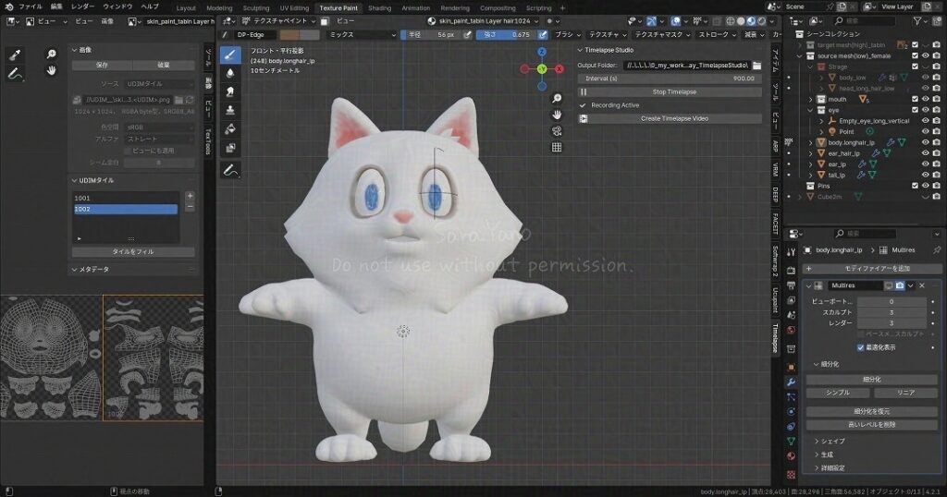Open the ファイル menu

pos(31,6)
